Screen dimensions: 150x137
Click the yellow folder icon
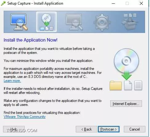coord(116,85)
